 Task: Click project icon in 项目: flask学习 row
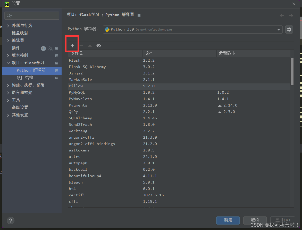(x=57, y=63)
